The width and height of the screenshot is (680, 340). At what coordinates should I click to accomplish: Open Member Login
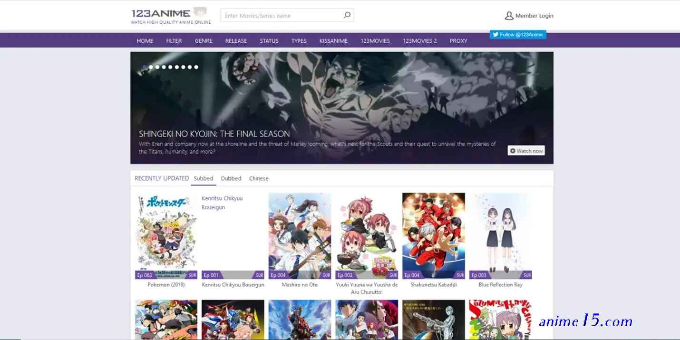529,16
